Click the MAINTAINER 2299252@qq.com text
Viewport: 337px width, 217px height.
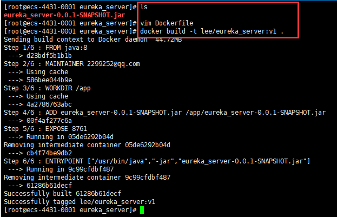click(92, 64)
